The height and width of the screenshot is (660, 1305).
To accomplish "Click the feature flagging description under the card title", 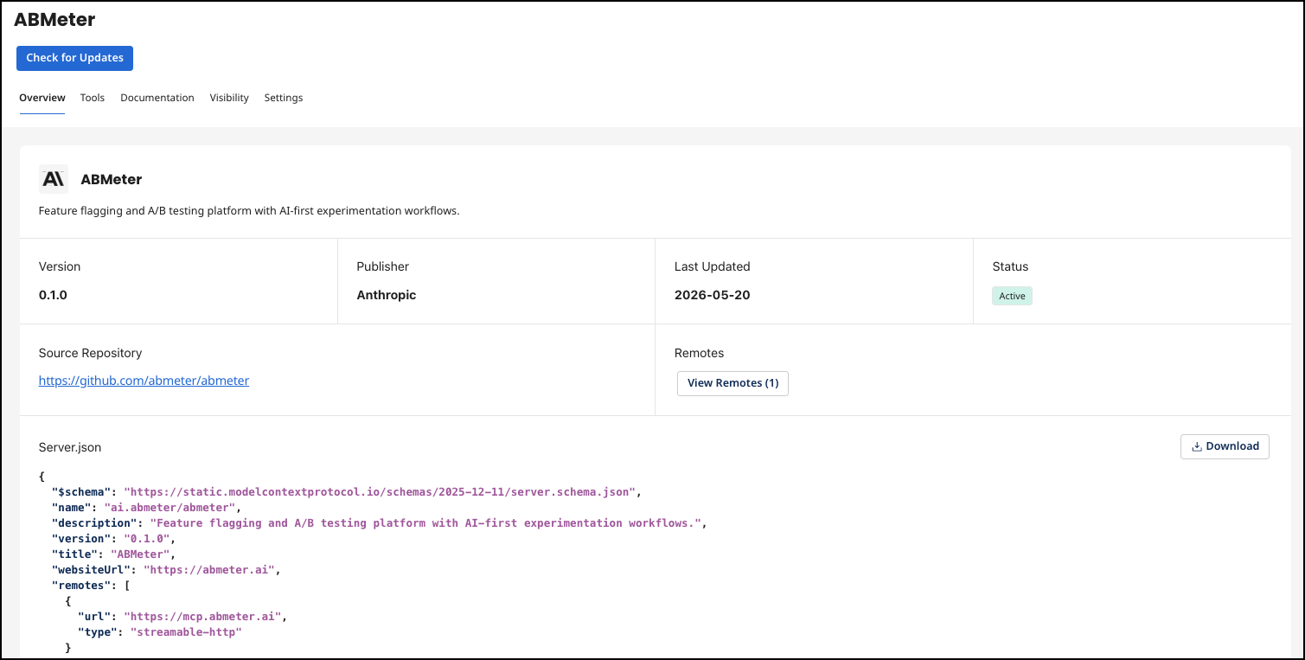I will point(249,211).
